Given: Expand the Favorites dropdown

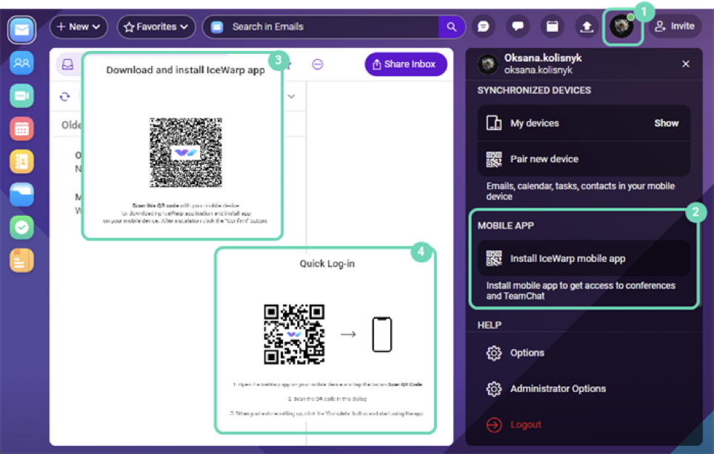Looking at the screenshot, I should 156,27.
